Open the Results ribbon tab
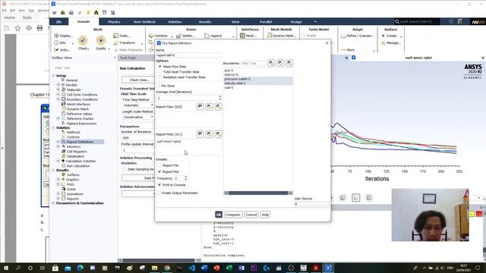Viewport: 486px width, 273px height. (x=205, y=22)
